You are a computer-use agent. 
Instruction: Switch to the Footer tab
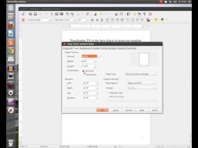pos(104,48)
